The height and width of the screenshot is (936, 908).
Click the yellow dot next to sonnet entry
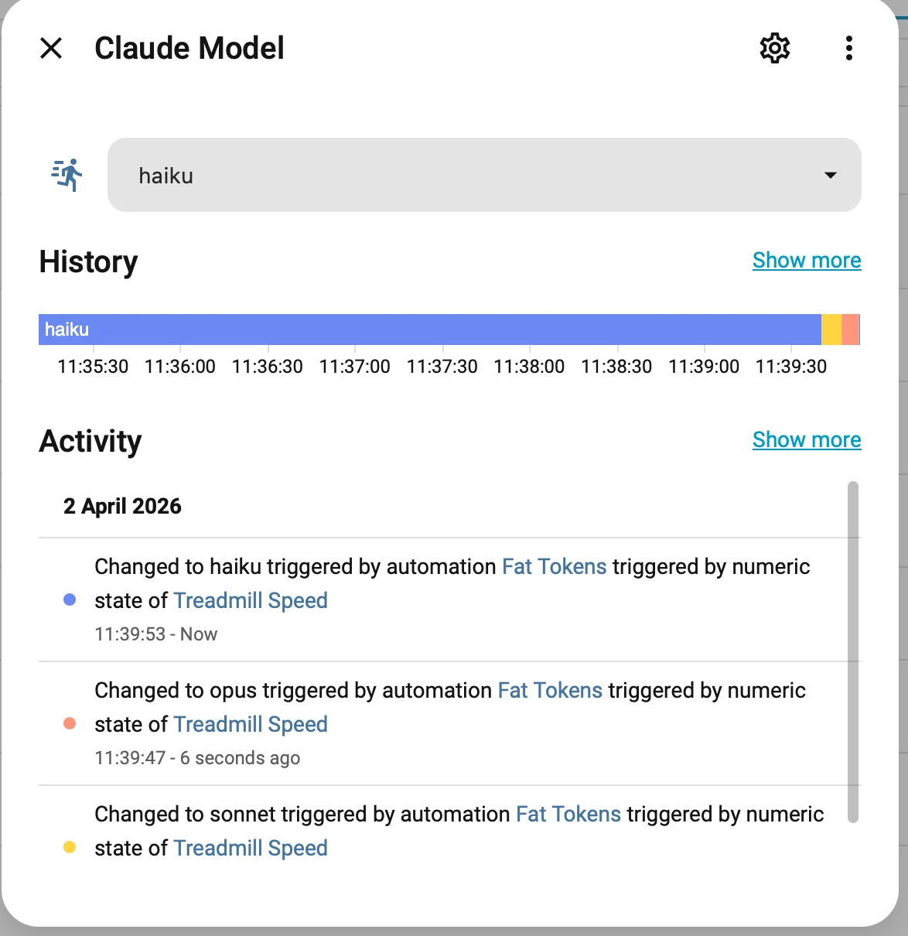pyautogui.click(x=70, y=848)
